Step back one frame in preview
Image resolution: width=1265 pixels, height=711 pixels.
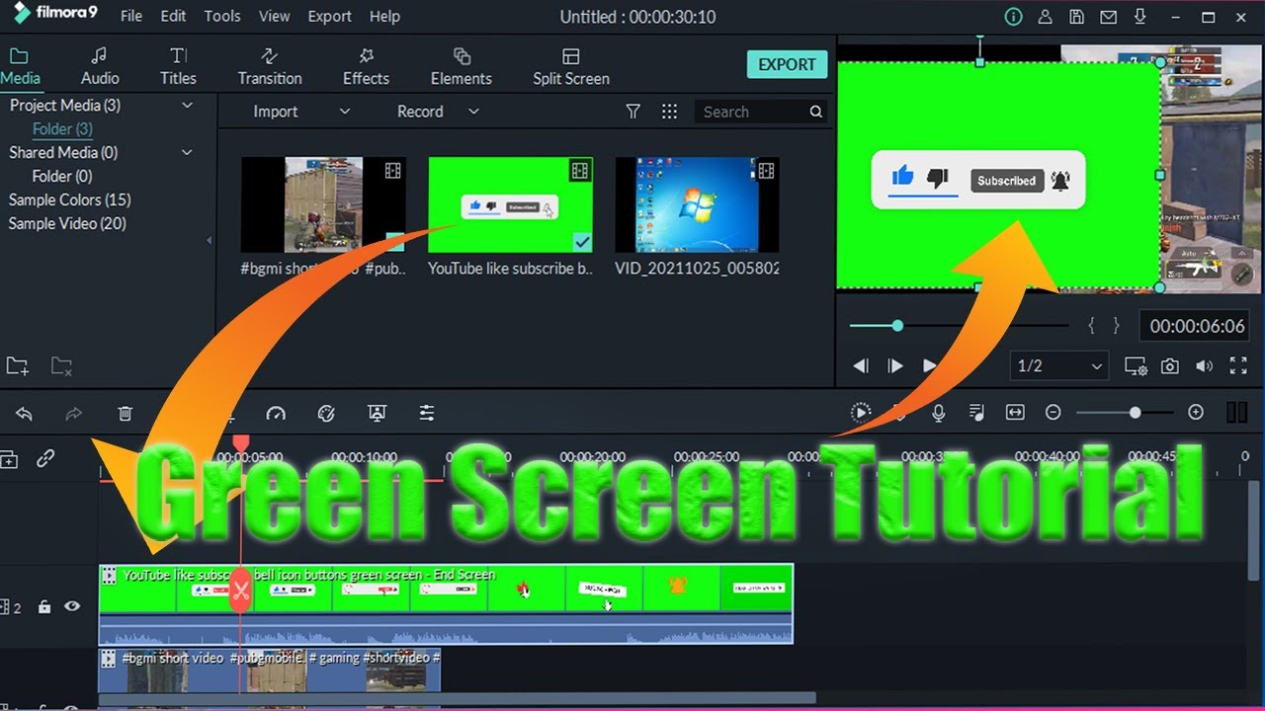[861, 366]
